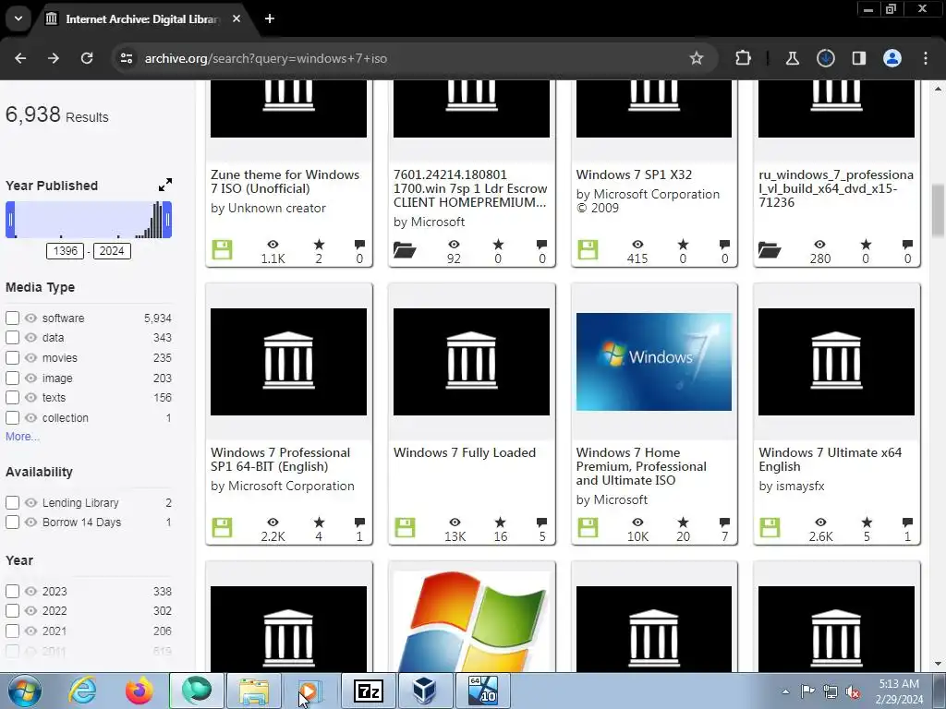Check the 2021 year checkbox
The image size is (946, 709).
pos(12,631)
